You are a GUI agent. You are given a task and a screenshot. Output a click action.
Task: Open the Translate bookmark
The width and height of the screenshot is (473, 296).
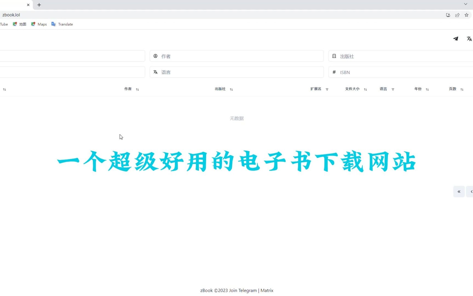(x=62, y=24)
